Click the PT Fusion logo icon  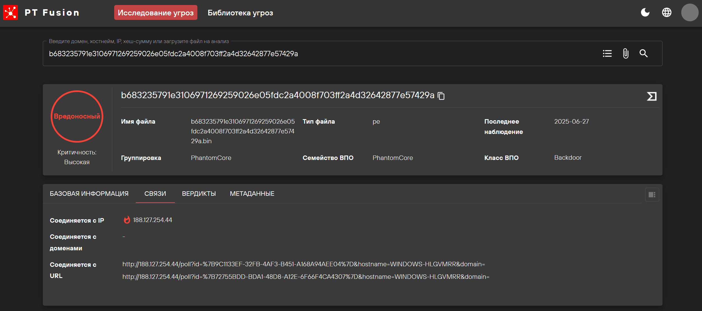[x=10, y=13]
